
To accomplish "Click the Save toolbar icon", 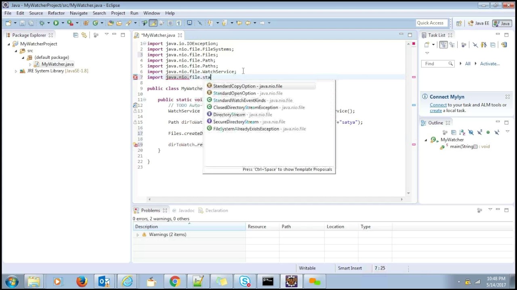I will [x=22, y=23].
